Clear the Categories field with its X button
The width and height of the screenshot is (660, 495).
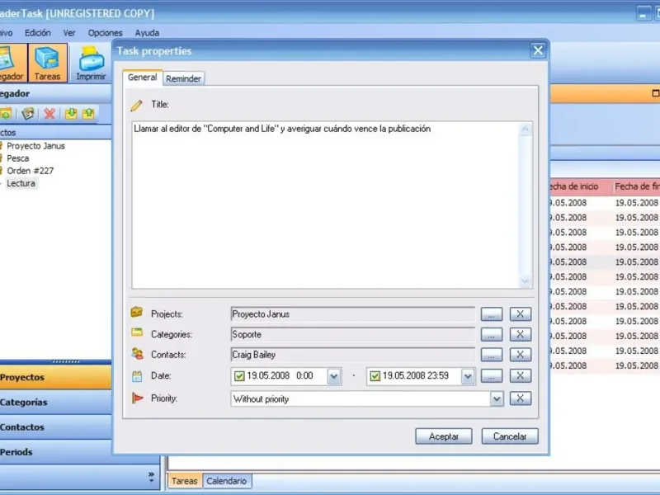(521, 334)
